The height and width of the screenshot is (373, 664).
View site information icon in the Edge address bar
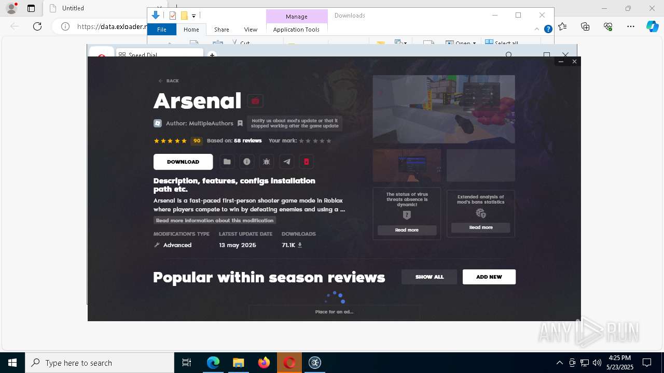pos(65,26)
